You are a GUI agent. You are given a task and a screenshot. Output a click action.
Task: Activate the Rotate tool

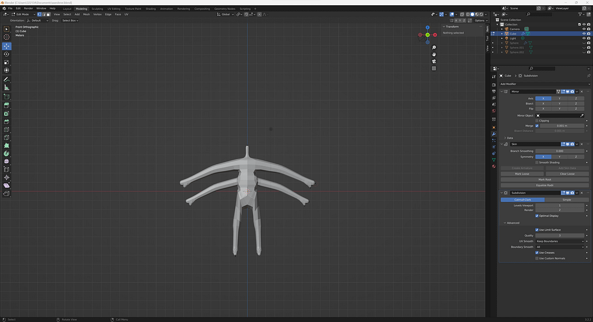point(6,54)
